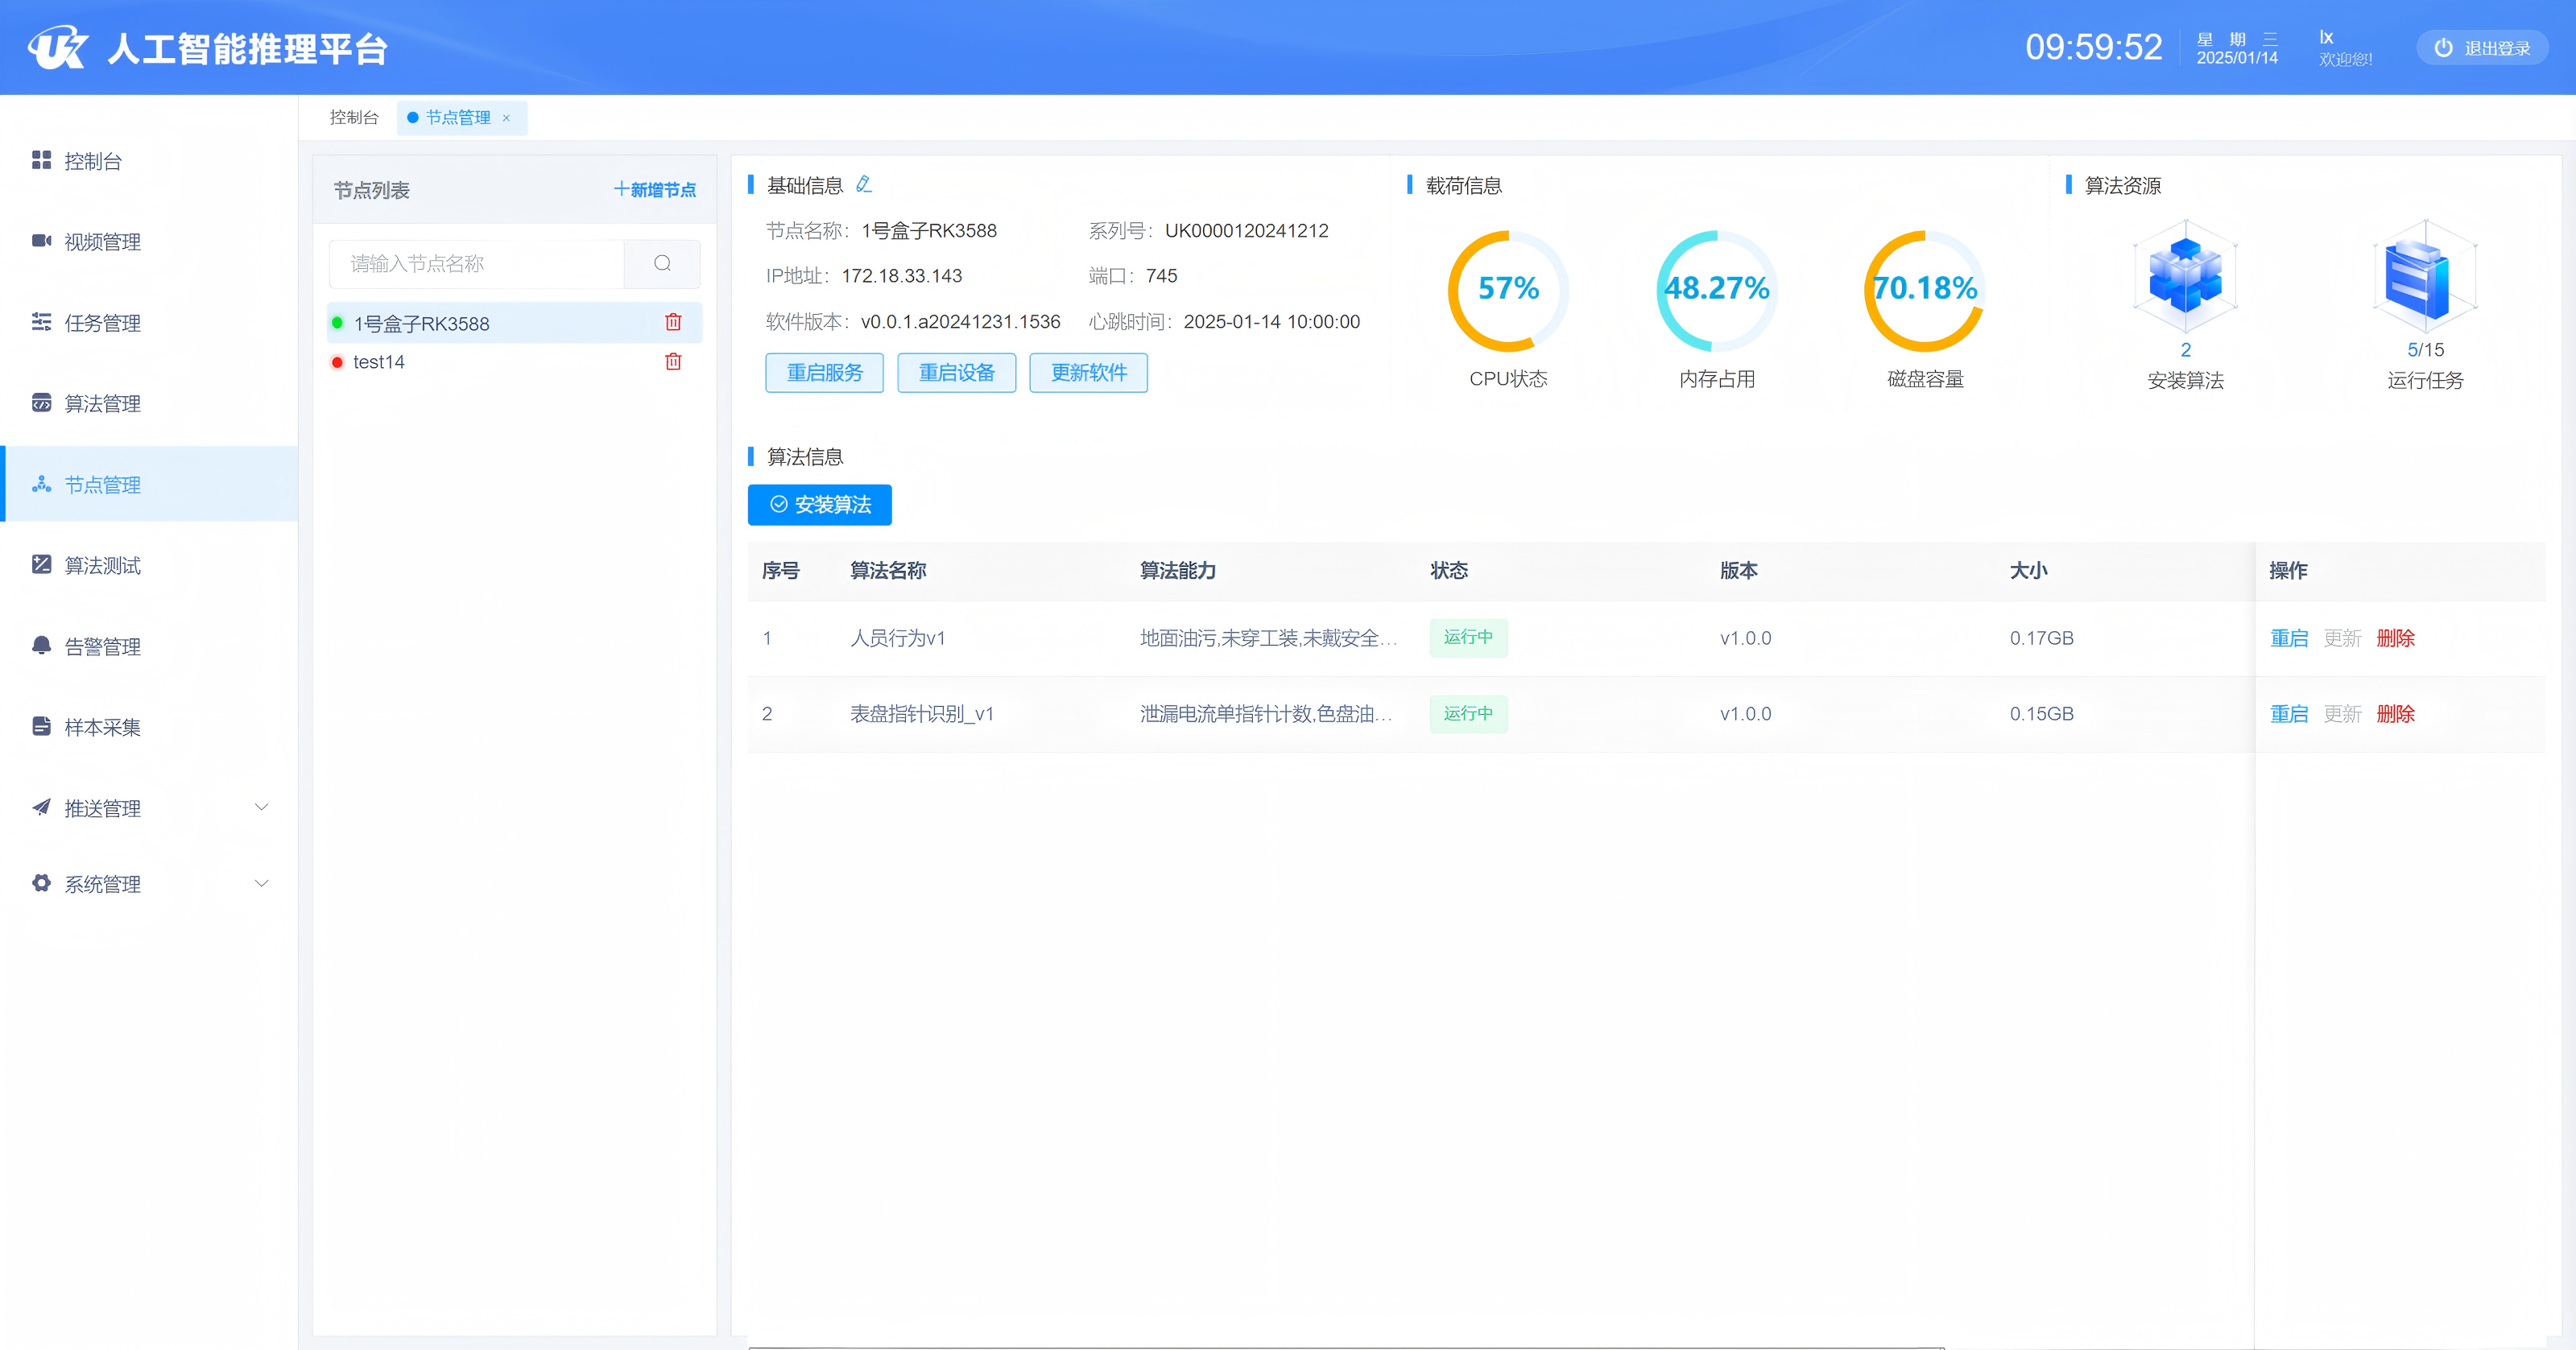Open 告警管理 bell menu item
Screen dimensions: 2576x1350
tap(102, 647)
